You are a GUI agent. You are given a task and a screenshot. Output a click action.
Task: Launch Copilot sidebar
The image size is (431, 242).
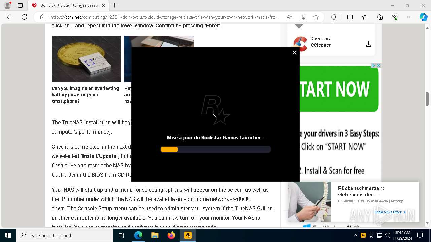pos(424,17)
